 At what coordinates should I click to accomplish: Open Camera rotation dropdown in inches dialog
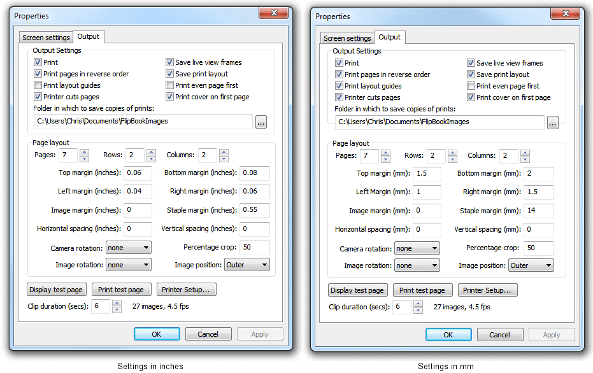[129, 248]
